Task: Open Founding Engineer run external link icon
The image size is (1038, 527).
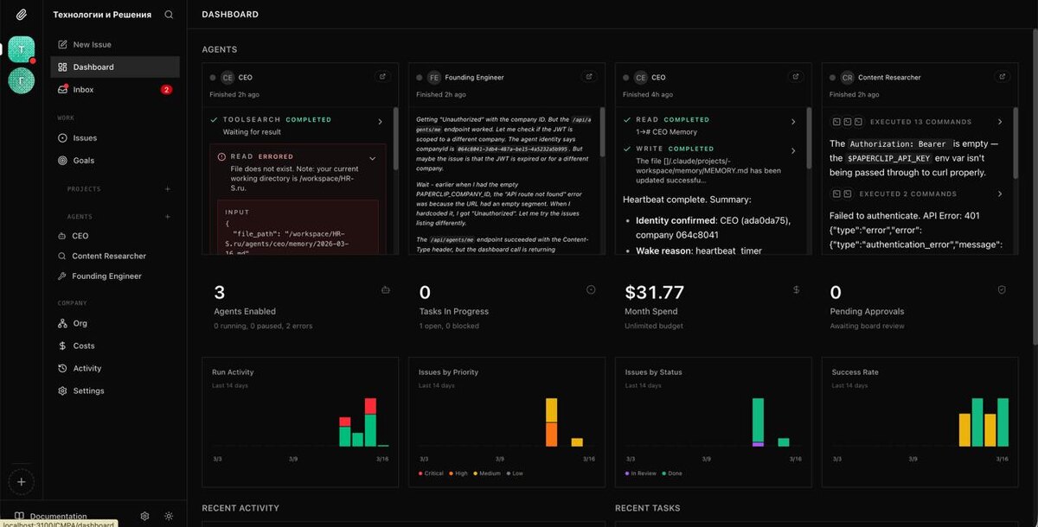Action: (x=589, y=76)
